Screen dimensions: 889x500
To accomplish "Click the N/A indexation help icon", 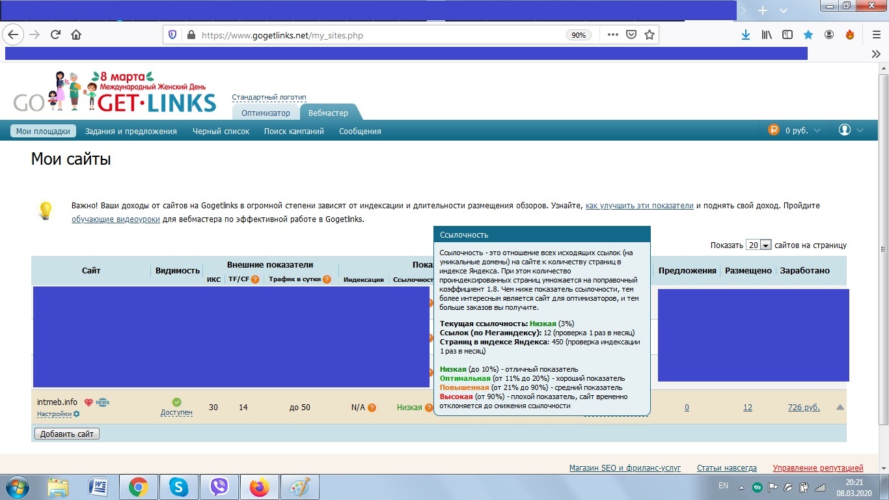I will click(x=372, y=408).
